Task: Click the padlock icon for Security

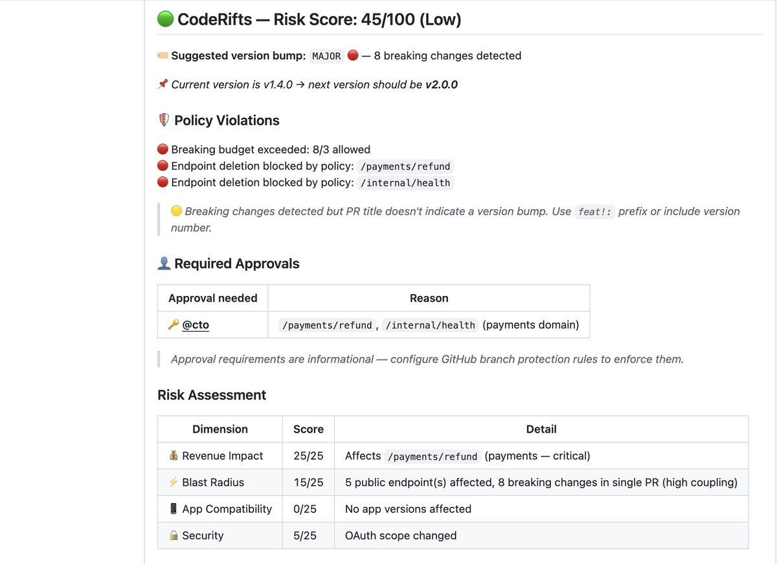Action: coord(174,536)
